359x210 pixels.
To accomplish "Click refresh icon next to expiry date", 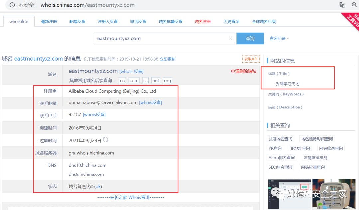I will [x=105, y=140].
